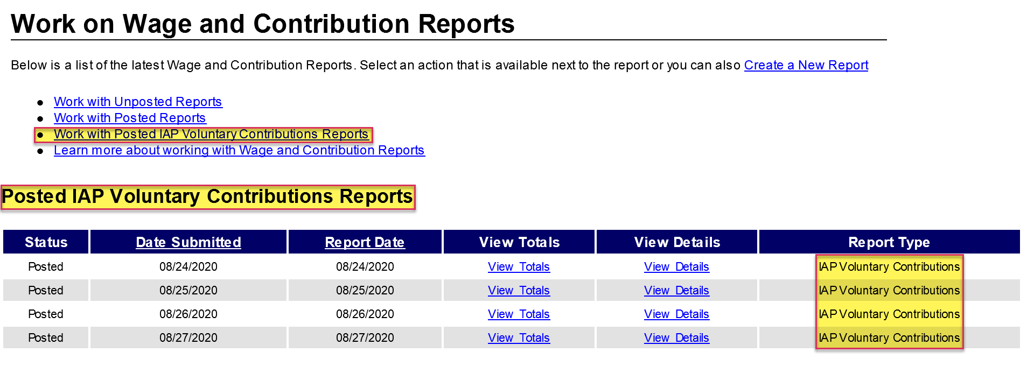Image resolution: width=1034 pixels, height=380 pixels.
Task: Sort table by Report Date header
Action: click(x=365, y=242)
